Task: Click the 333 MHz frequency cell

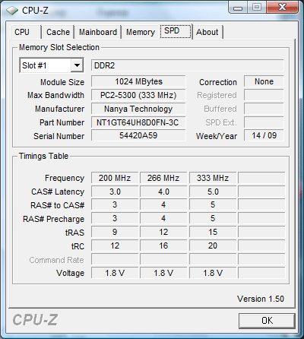Action: [213, 178]
